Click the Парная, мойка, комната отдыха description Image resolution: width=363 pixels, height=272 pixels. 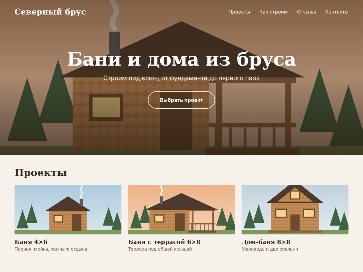(51, 249)
